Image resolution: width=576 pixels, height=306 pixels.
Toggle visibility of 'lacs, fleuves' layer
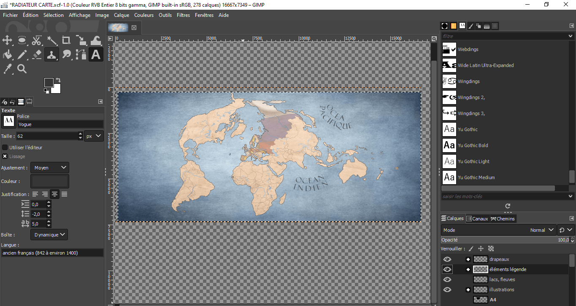[447, 279]
